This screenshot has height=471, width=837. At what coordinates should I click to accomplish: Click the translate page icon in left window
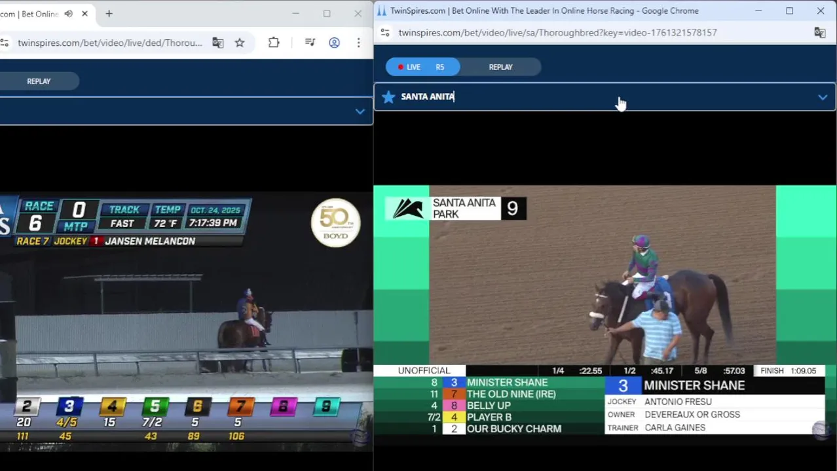[218, 43]
